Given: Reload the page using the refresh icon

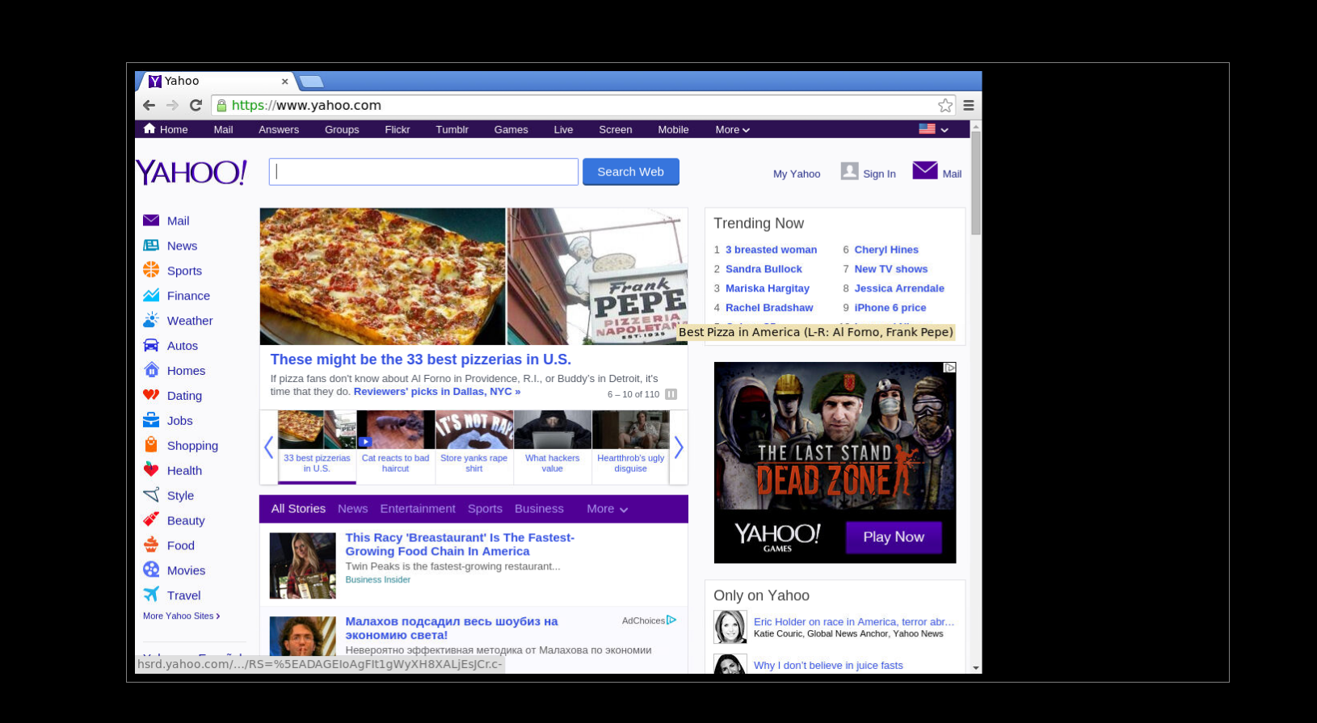Looking at the screenshot, I should tap(196, 105).
